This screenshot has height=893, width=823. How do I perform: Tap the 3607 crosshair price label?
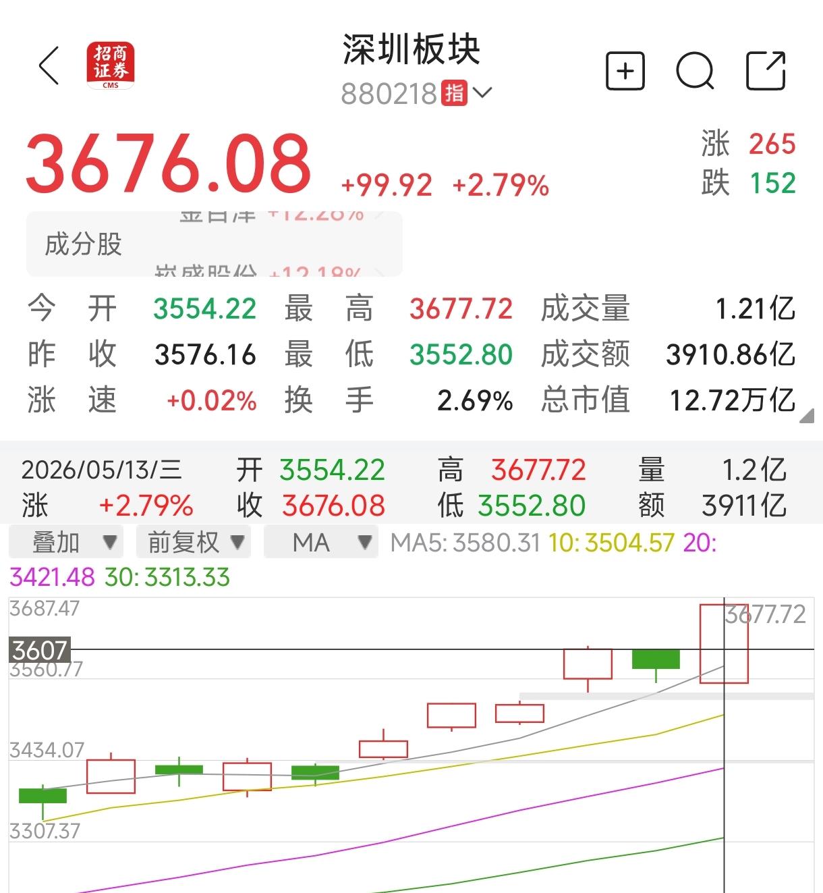coord(40,650)
